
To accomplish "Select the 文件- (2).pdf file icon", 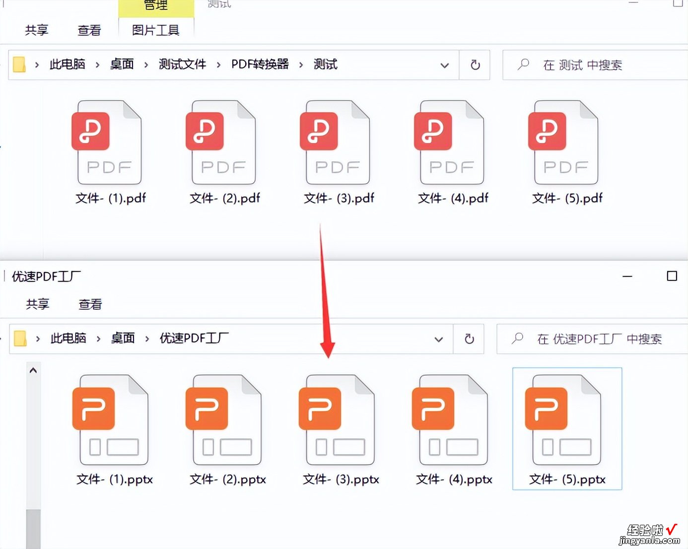I will tap(221, 142).
